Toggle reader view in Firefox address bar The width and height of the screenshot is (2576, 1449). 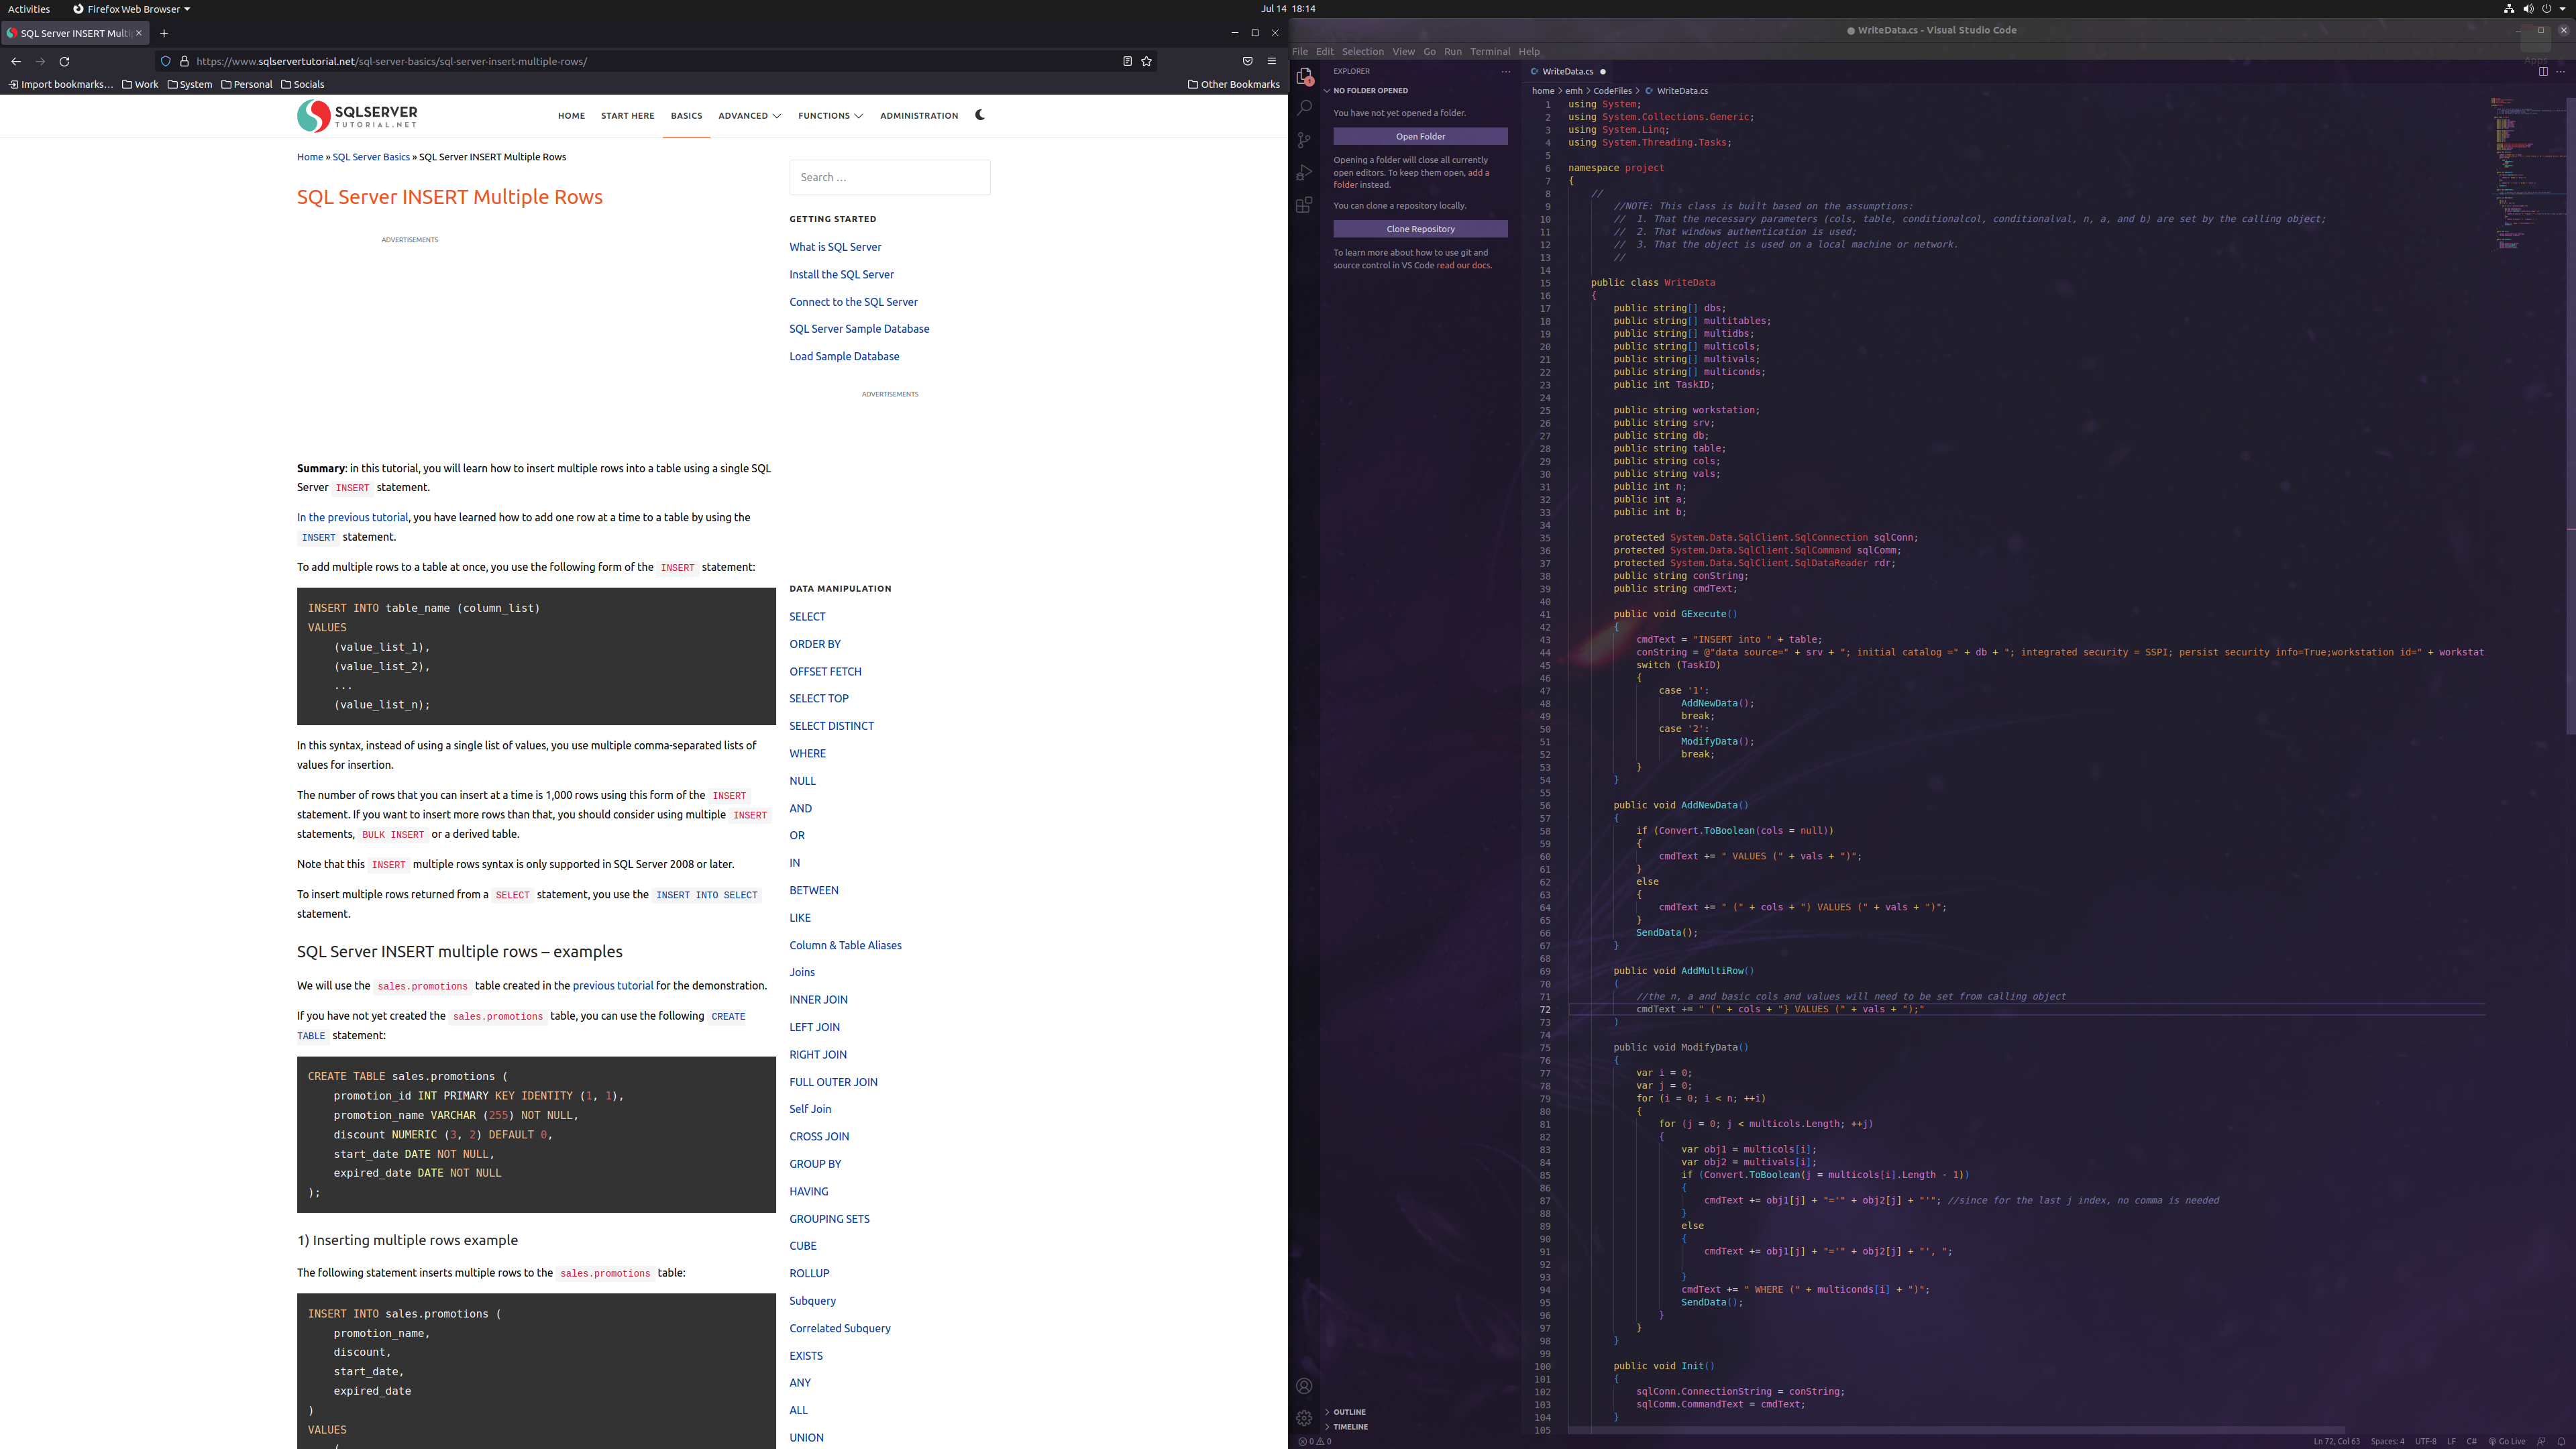(x=1127, y=61)
